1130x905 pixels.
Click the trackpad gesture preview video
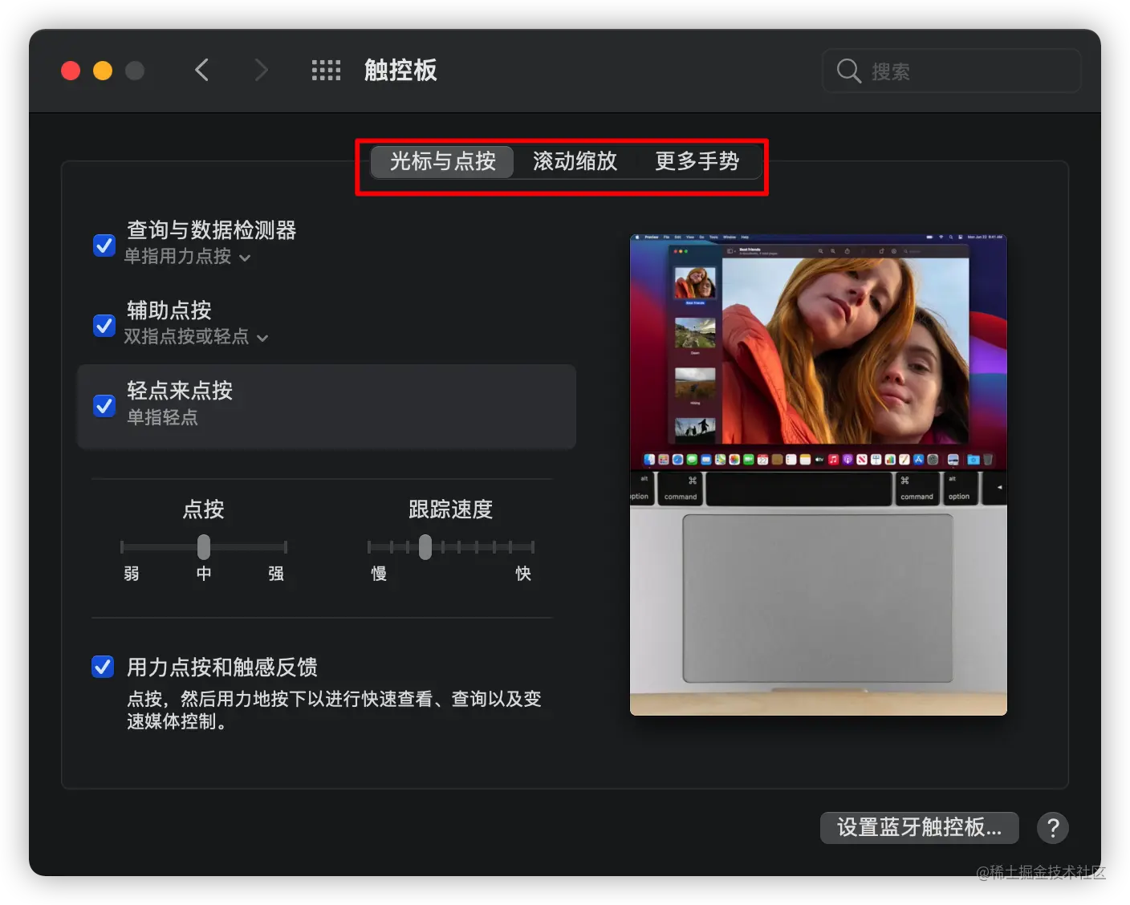(818, 474)
